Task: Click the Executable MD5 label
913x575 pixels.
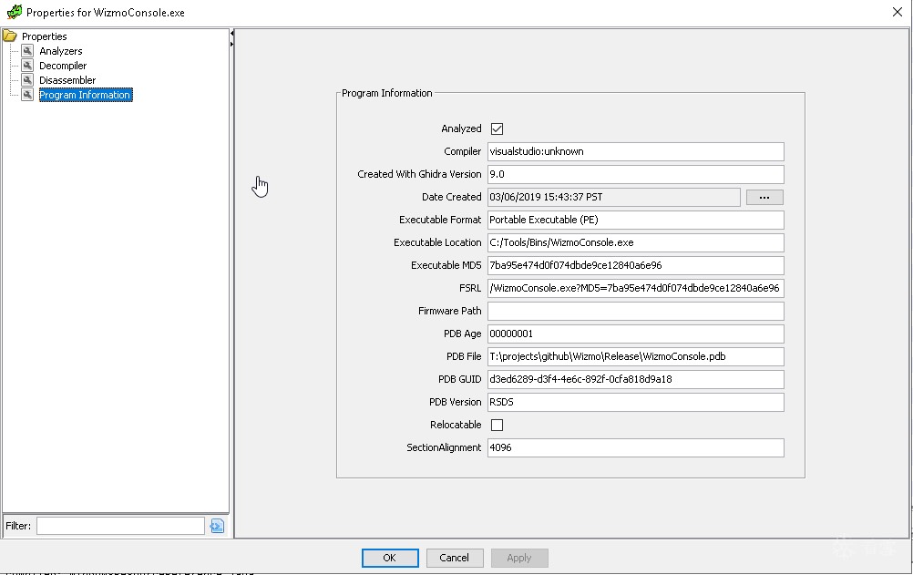Action: (446, 265)
